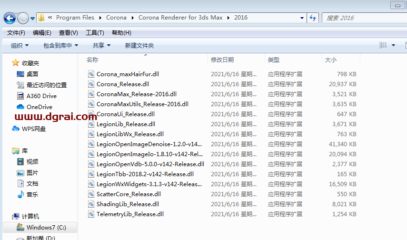Open the 文件(F) menu

point(16,33)
